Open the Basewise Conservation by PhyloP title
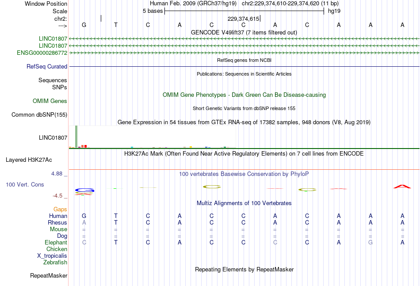This screenshot has height=286, width=420. [244, 174]
